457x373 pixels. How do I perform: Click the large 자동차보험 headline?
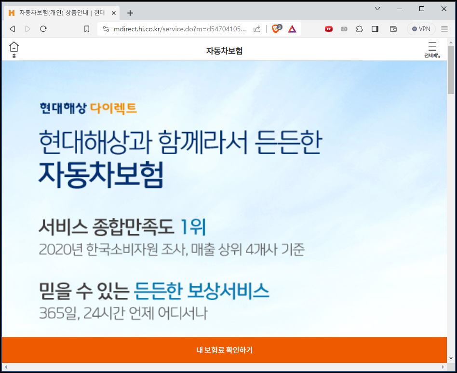coord(101,174)
